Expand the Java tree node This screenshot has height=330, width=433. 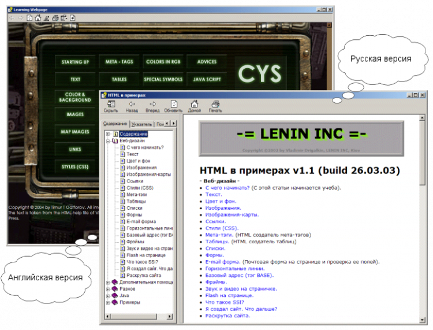109,296
